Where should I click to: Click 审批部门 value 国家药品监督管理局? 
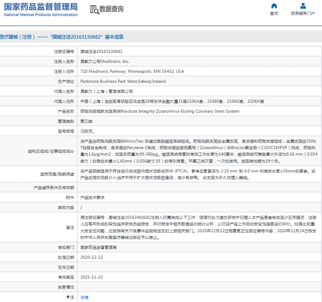pos(98,247)
